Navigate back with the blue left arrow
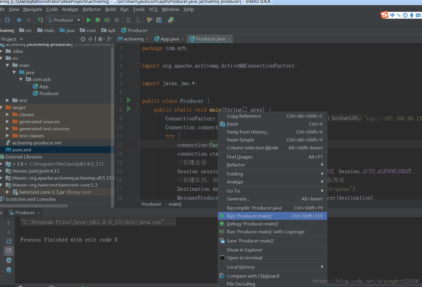 click(x=19, y=20)
